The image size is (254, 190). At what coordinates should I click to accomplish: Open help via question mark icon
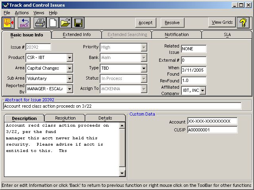coord(243,23)
